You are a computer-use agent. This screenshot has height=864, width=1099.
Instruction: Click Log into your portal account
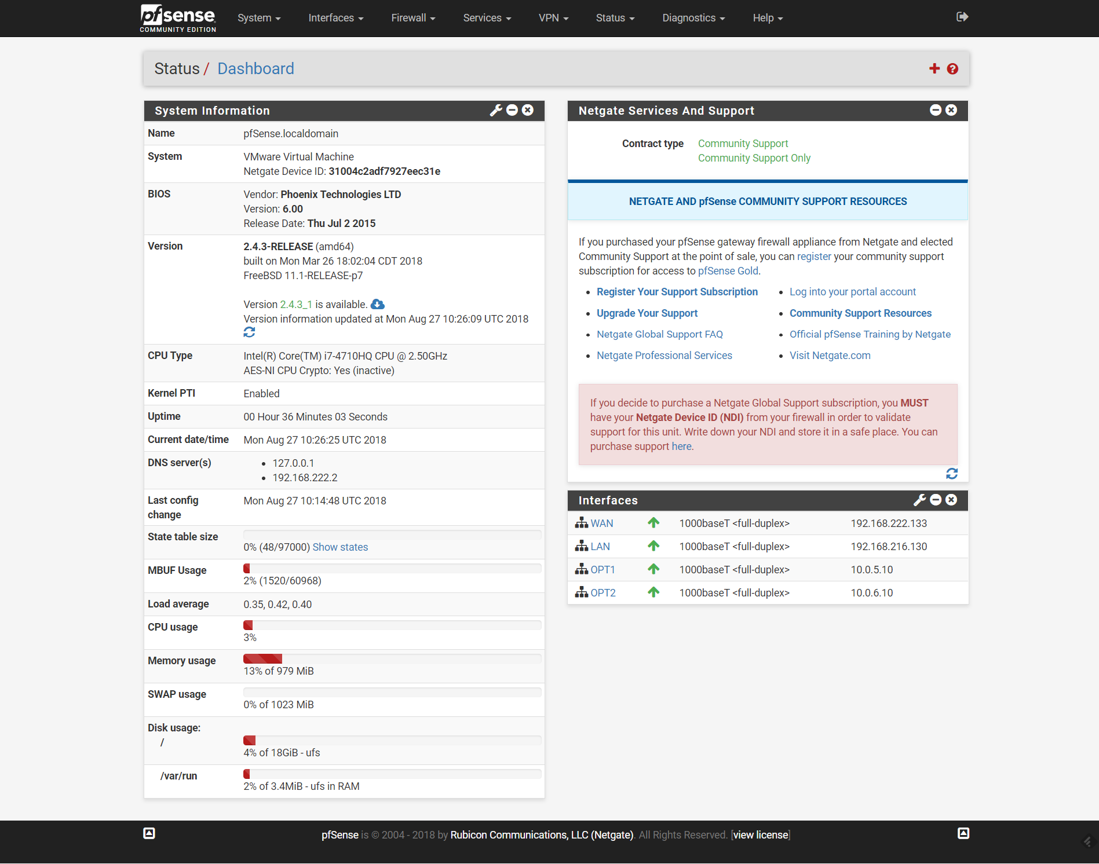pos(853,292)
